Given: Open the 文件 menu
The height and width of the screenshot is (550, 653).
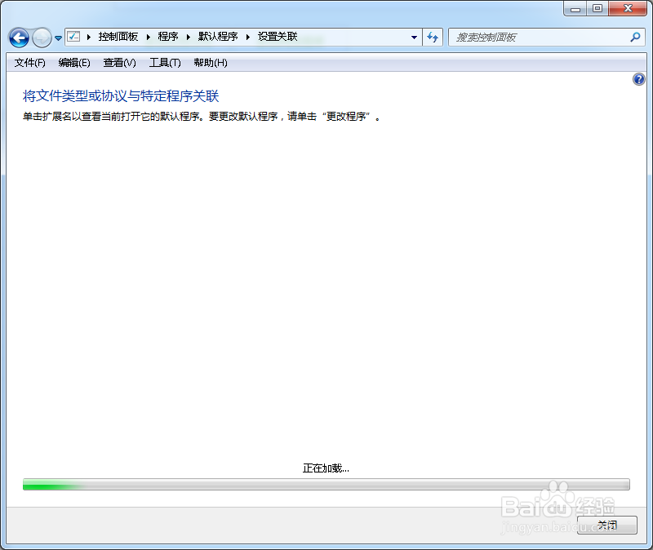Looking at the screenshot, I should coord(29,63).
